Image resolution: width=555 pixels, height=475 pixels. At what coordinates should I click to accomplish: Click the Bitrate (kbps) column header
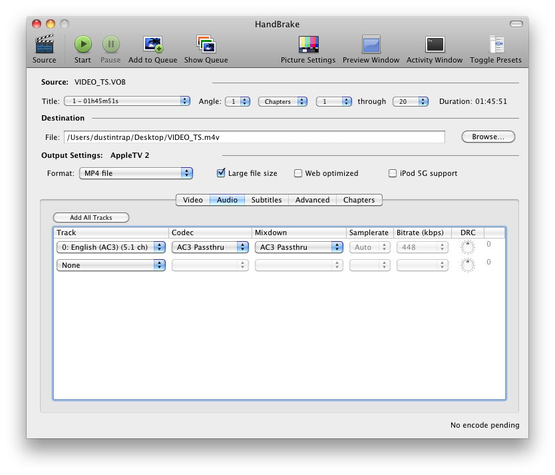click(423, 233)
